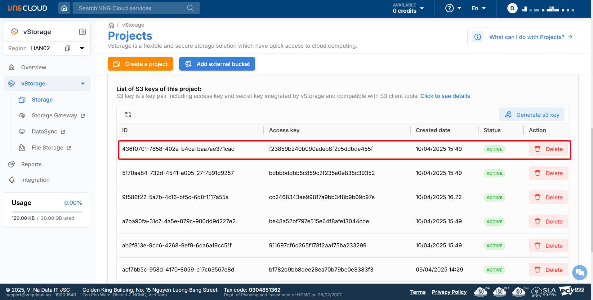
Task: Collapse the vStorage menu section
Action: pos(83,84)
